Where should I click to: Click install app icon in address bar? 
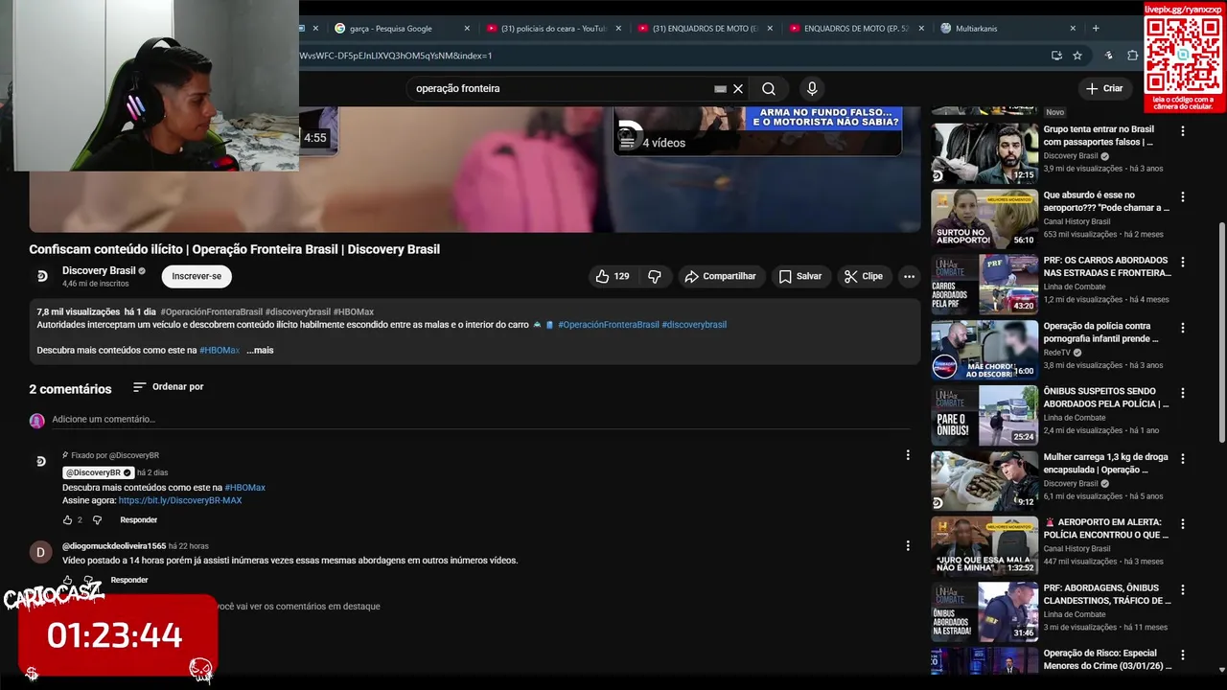(1056, 56)
